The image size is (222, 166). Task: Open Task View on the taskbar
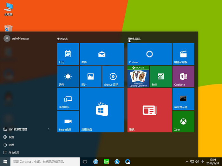[x=85, y=162]
